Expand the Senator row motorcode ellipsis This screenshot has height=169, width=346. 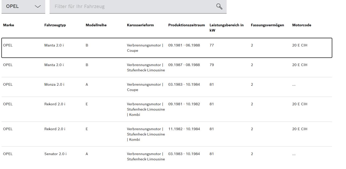click(294, 154)
